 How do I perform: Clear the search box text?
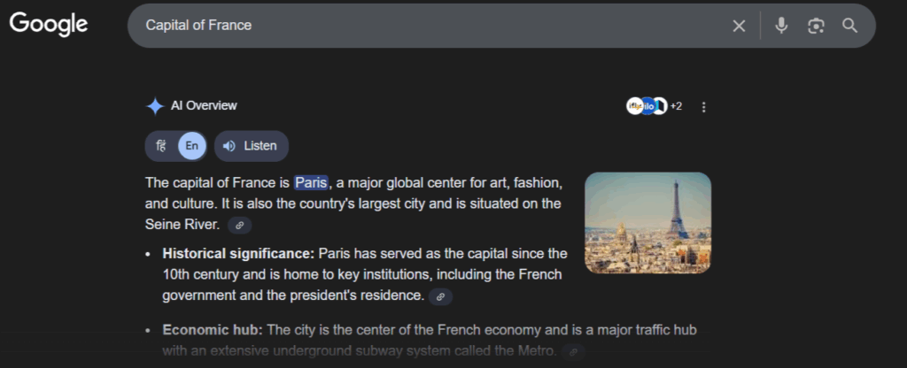coord(739,26)
